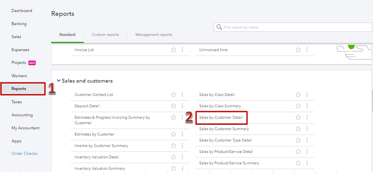The image size is (373, 174).
Task: Favorite the Invoice List report star
Action: click(173, 50)
